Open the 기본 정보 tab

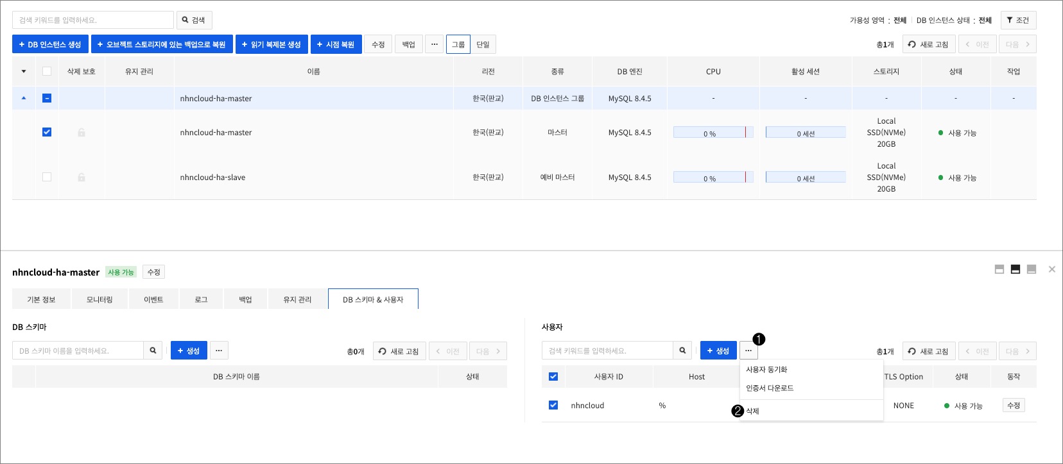click(x=41, y=299)
